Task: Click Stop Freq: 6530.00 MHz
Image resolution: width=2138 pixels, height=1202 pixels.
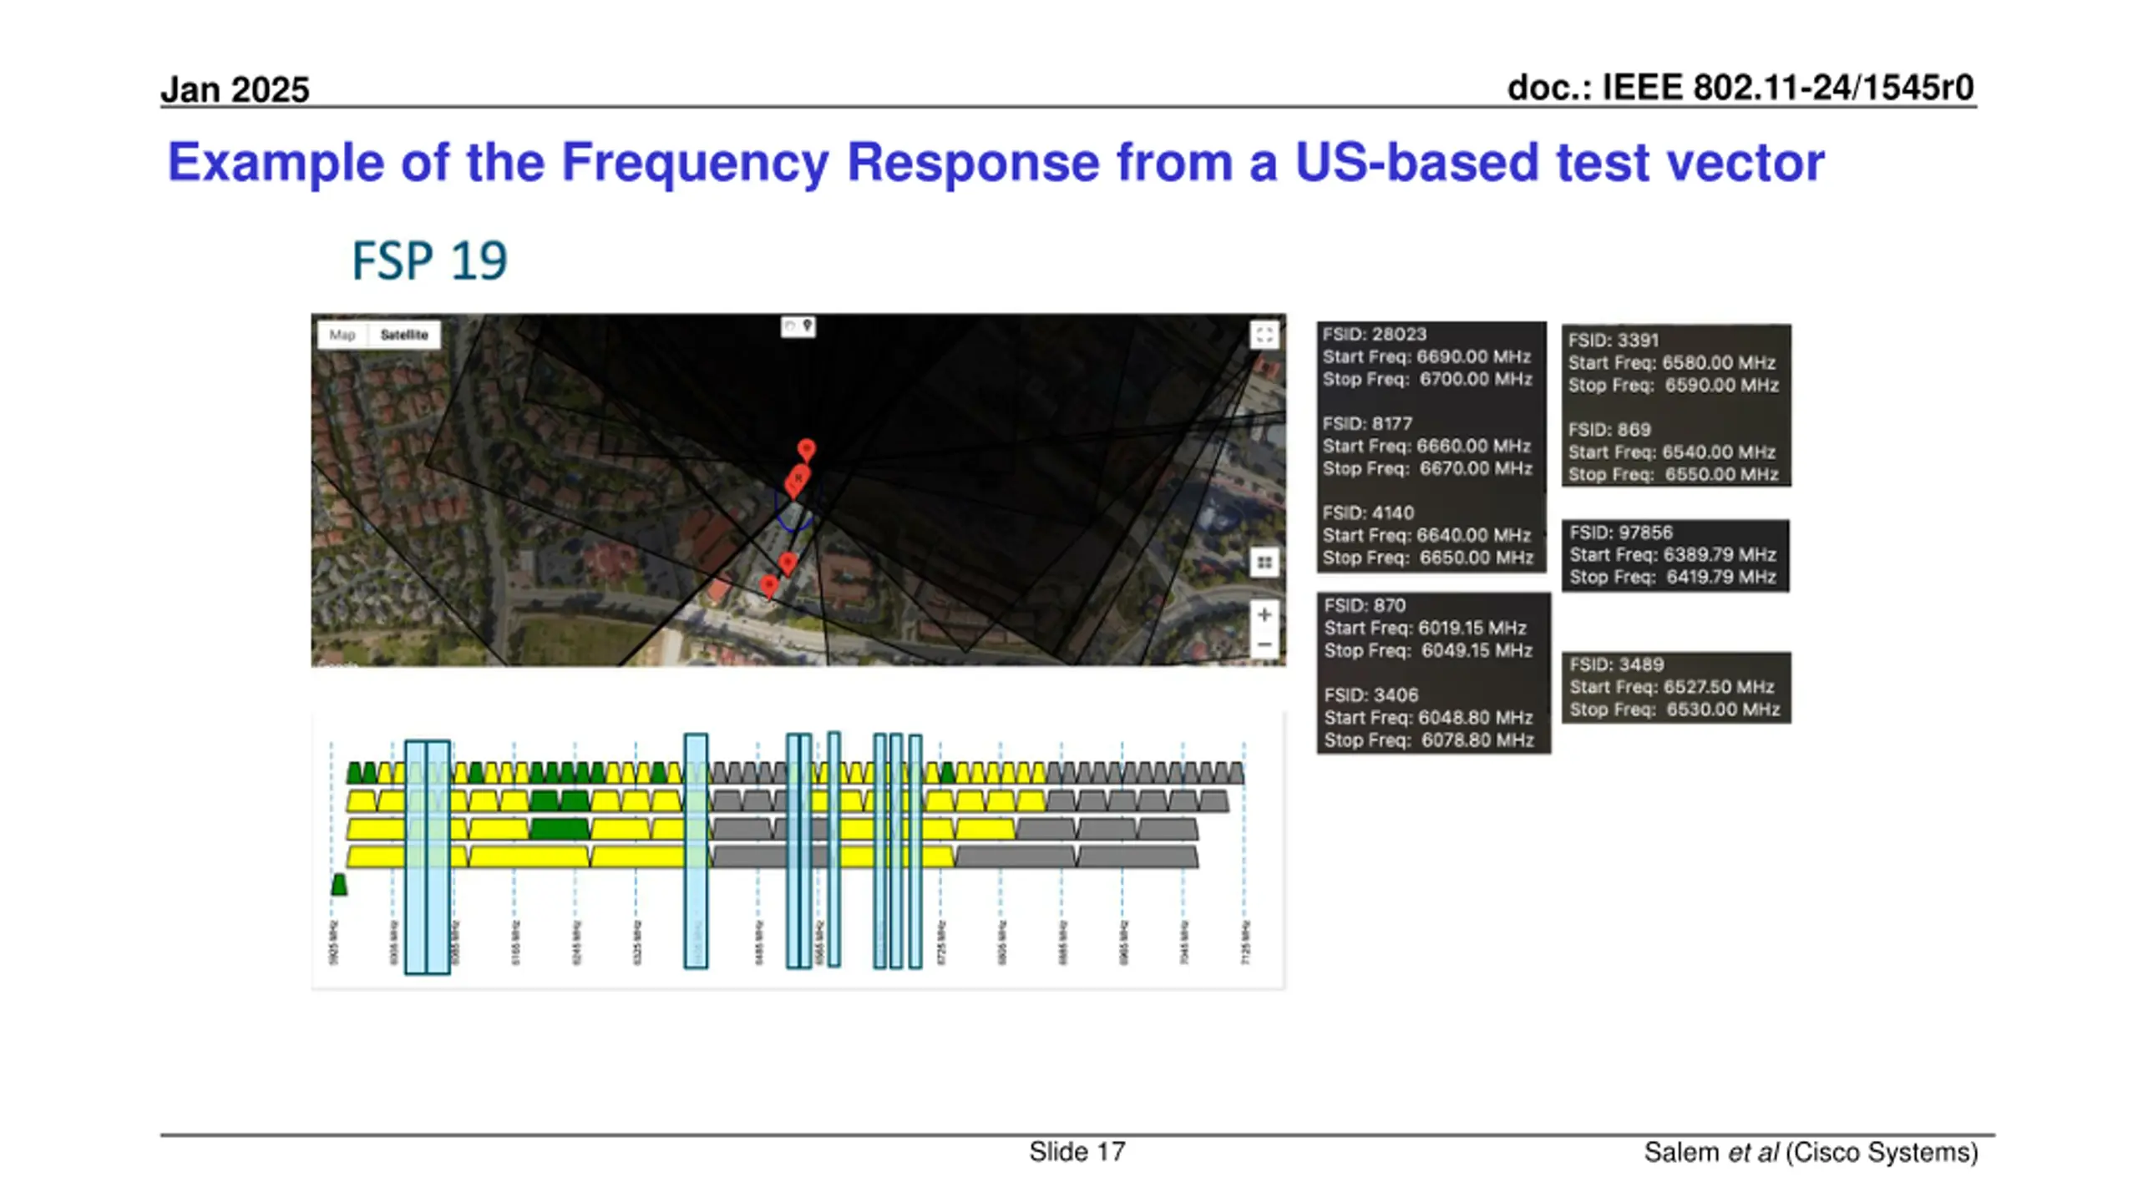Action: [x=1674, y=710]
